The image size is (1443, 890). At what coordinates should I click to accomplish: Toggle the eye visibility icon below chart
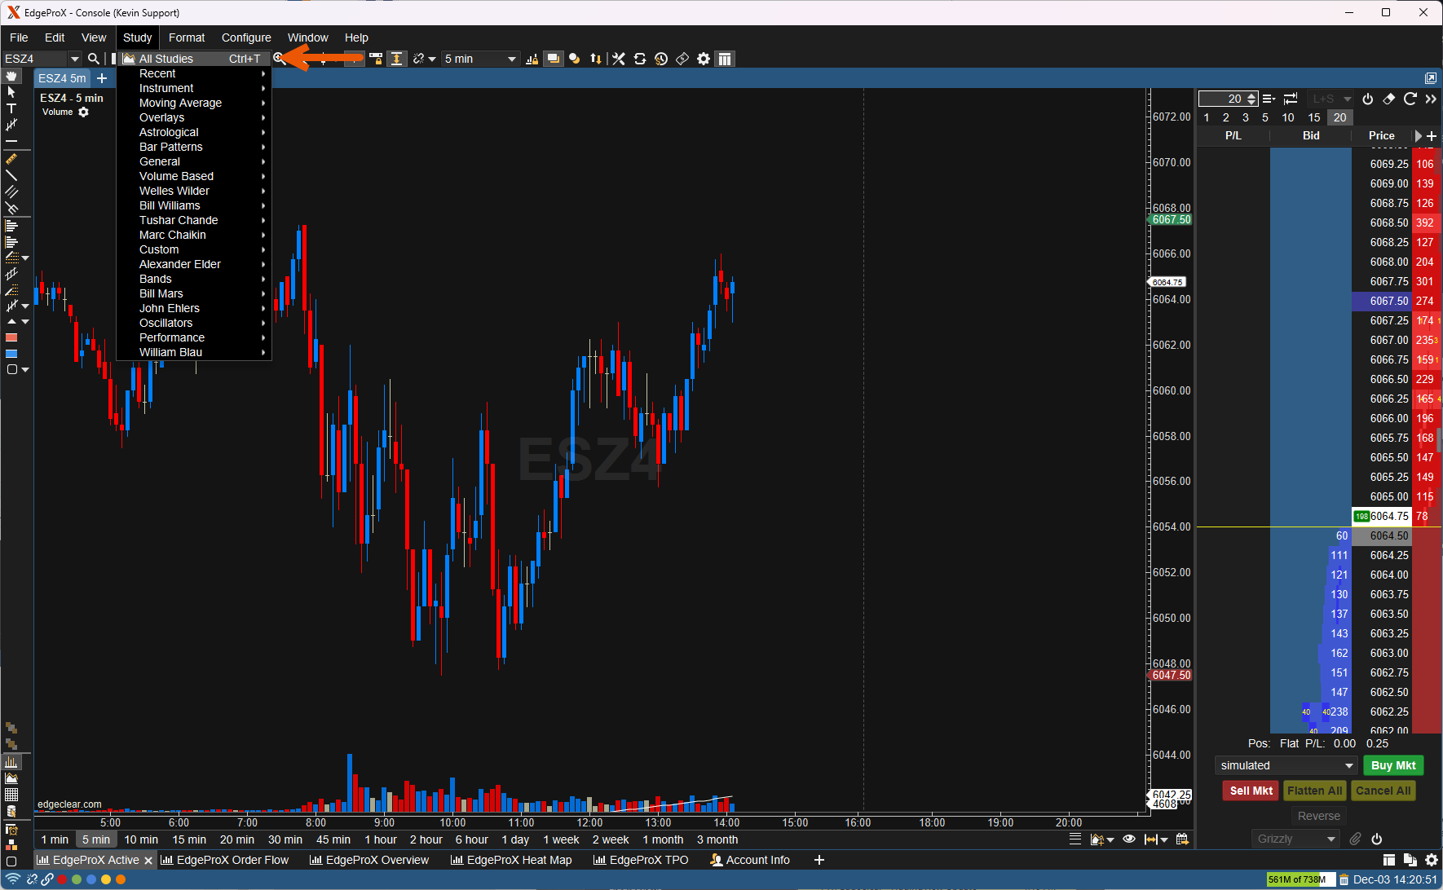(1129, 839)
